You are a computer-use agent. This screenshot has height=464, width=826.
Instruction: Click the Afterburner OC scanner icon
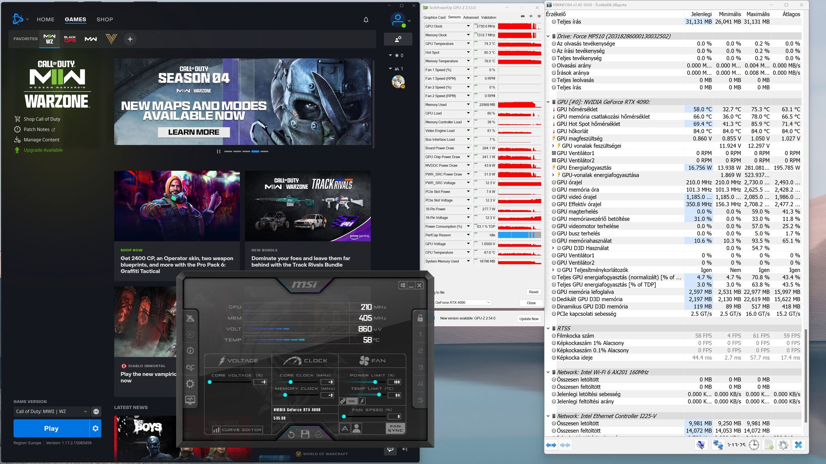(190, 367)
